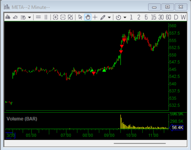Screen dimensions: 191x150
Task: Open the drawing tools dropdown arrow
Action: pyautogui.click(x=109, y=17)
